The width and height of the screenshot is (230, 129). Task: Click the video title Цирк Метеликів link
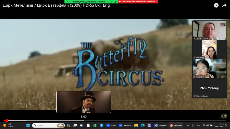tap(56, 5)
